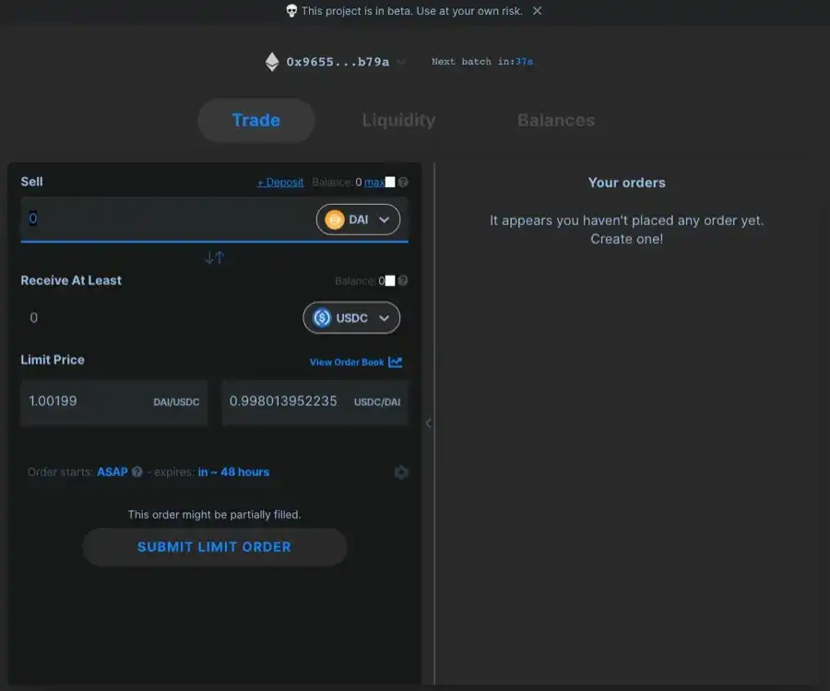Swap sell and receive tokens arrows
Image resolution: width=830 pixels, height=691 pixels.
pos(214,258)
